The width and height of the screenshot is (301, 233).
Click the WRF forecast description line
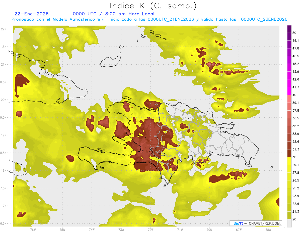point(149,19)
